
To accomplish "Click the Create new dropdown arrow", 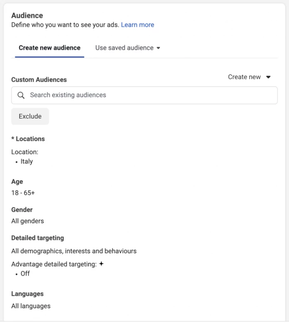I will (268, 77).
